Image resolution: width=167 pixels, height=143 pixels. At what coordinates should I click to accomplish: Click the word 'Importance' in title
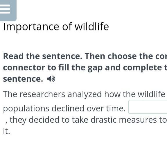coord(31,27)
